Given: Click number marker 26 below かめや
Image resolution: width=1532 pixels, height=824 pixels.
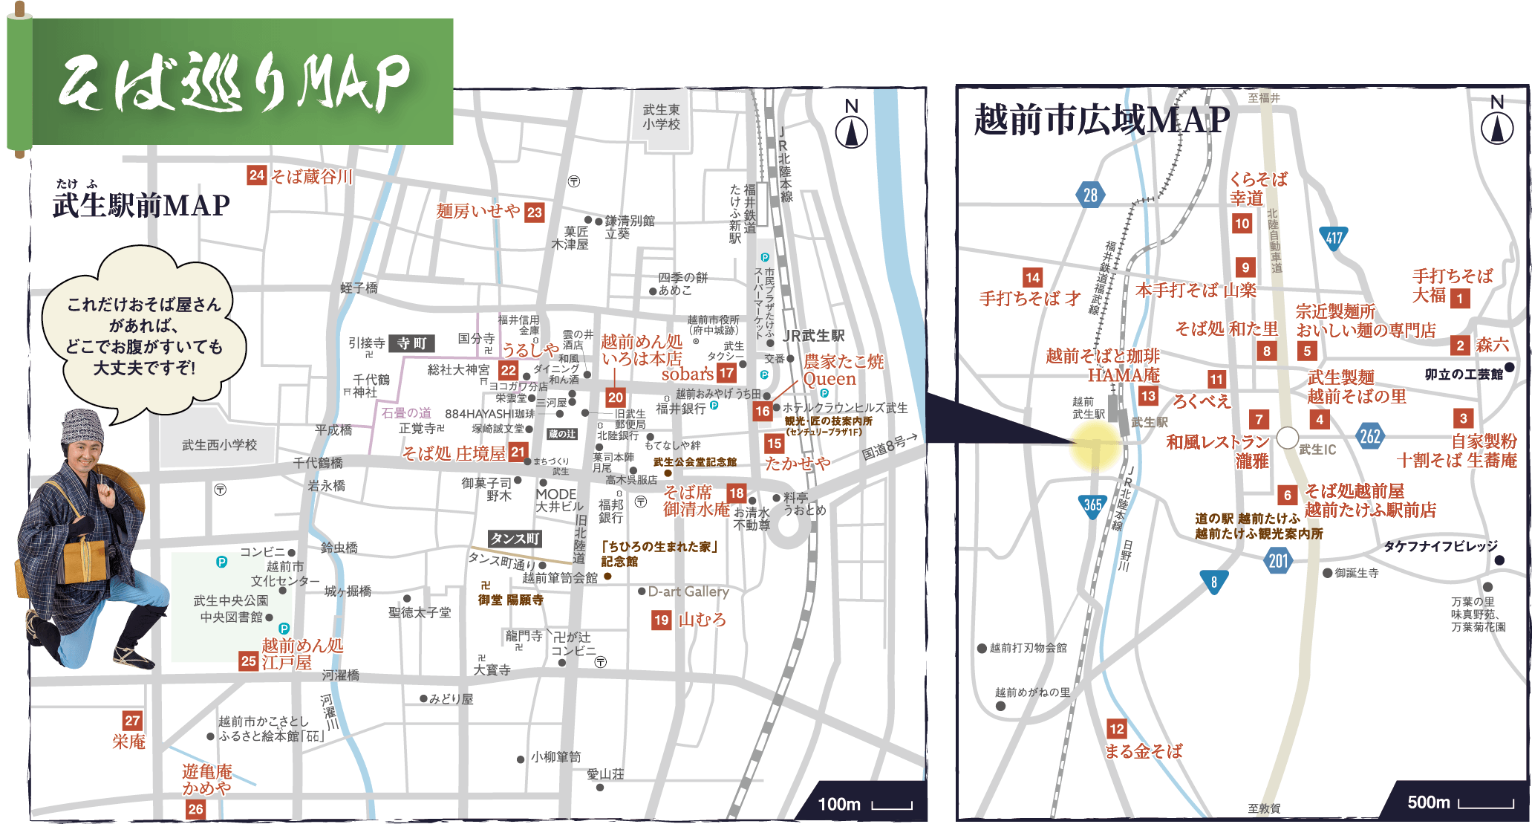Looking at the screenshot, I should click(x=195, y=809).
